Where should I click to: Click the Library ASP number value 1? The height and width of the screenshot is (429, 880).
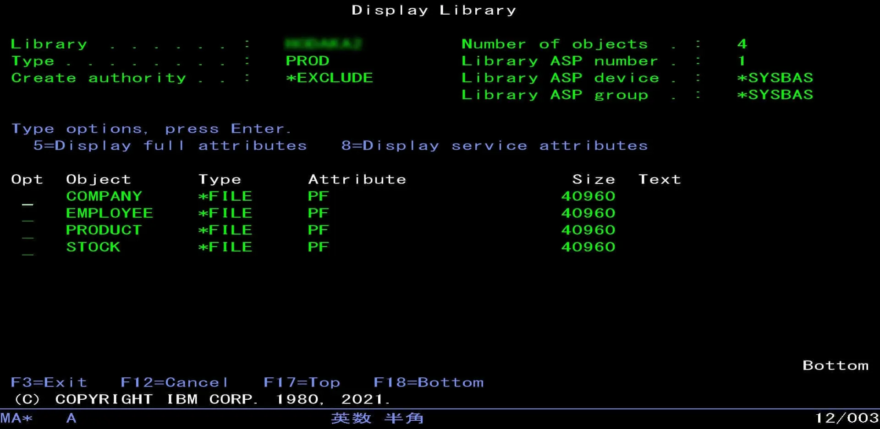pyautogui.click(x=742, y=61)
